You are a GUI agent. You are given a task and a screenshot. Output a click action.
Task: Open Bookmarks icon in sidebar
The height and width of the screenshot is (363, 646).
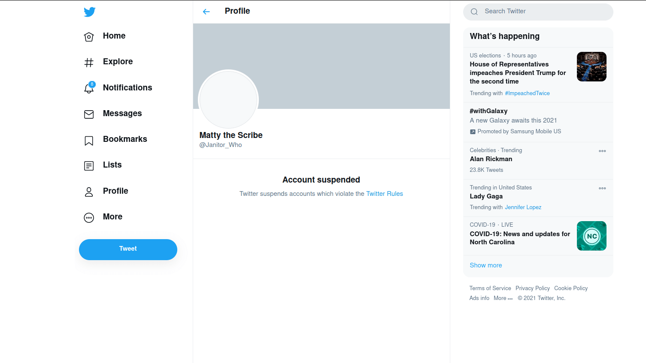[x=89, y=141]
